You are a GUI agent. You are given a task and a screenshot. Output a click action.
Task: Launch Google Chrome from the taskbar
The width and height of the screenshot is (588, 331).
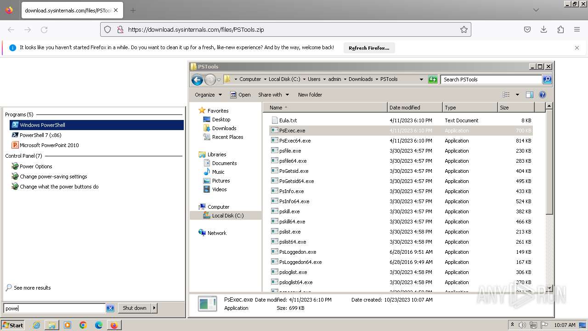point(83,325)
